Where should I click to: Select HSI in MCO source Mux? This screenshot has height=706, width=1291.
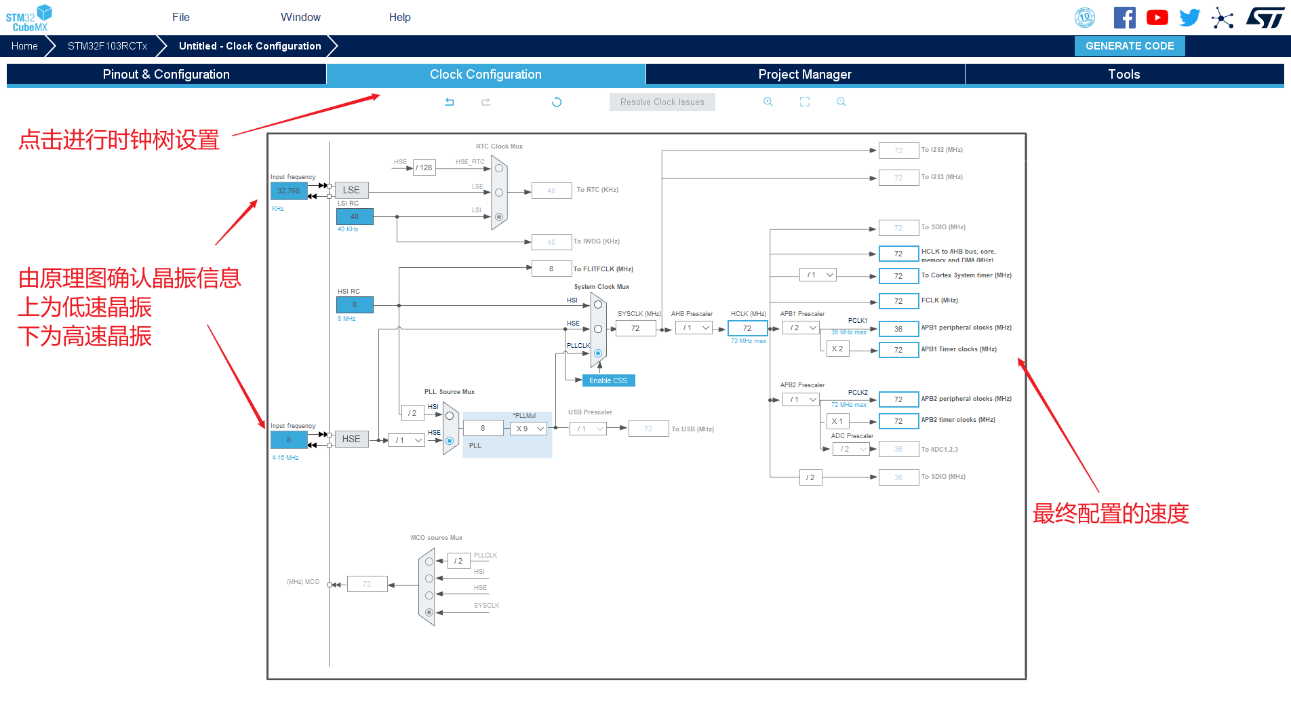tap(429, 578)
